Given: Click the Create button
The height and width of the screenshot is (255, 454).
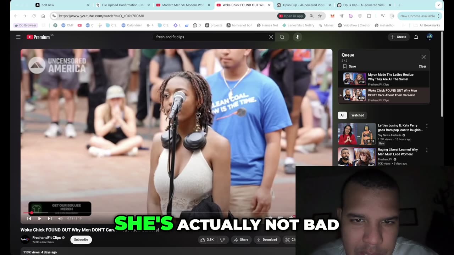Looking at the screenshot, I should point(398,37).
